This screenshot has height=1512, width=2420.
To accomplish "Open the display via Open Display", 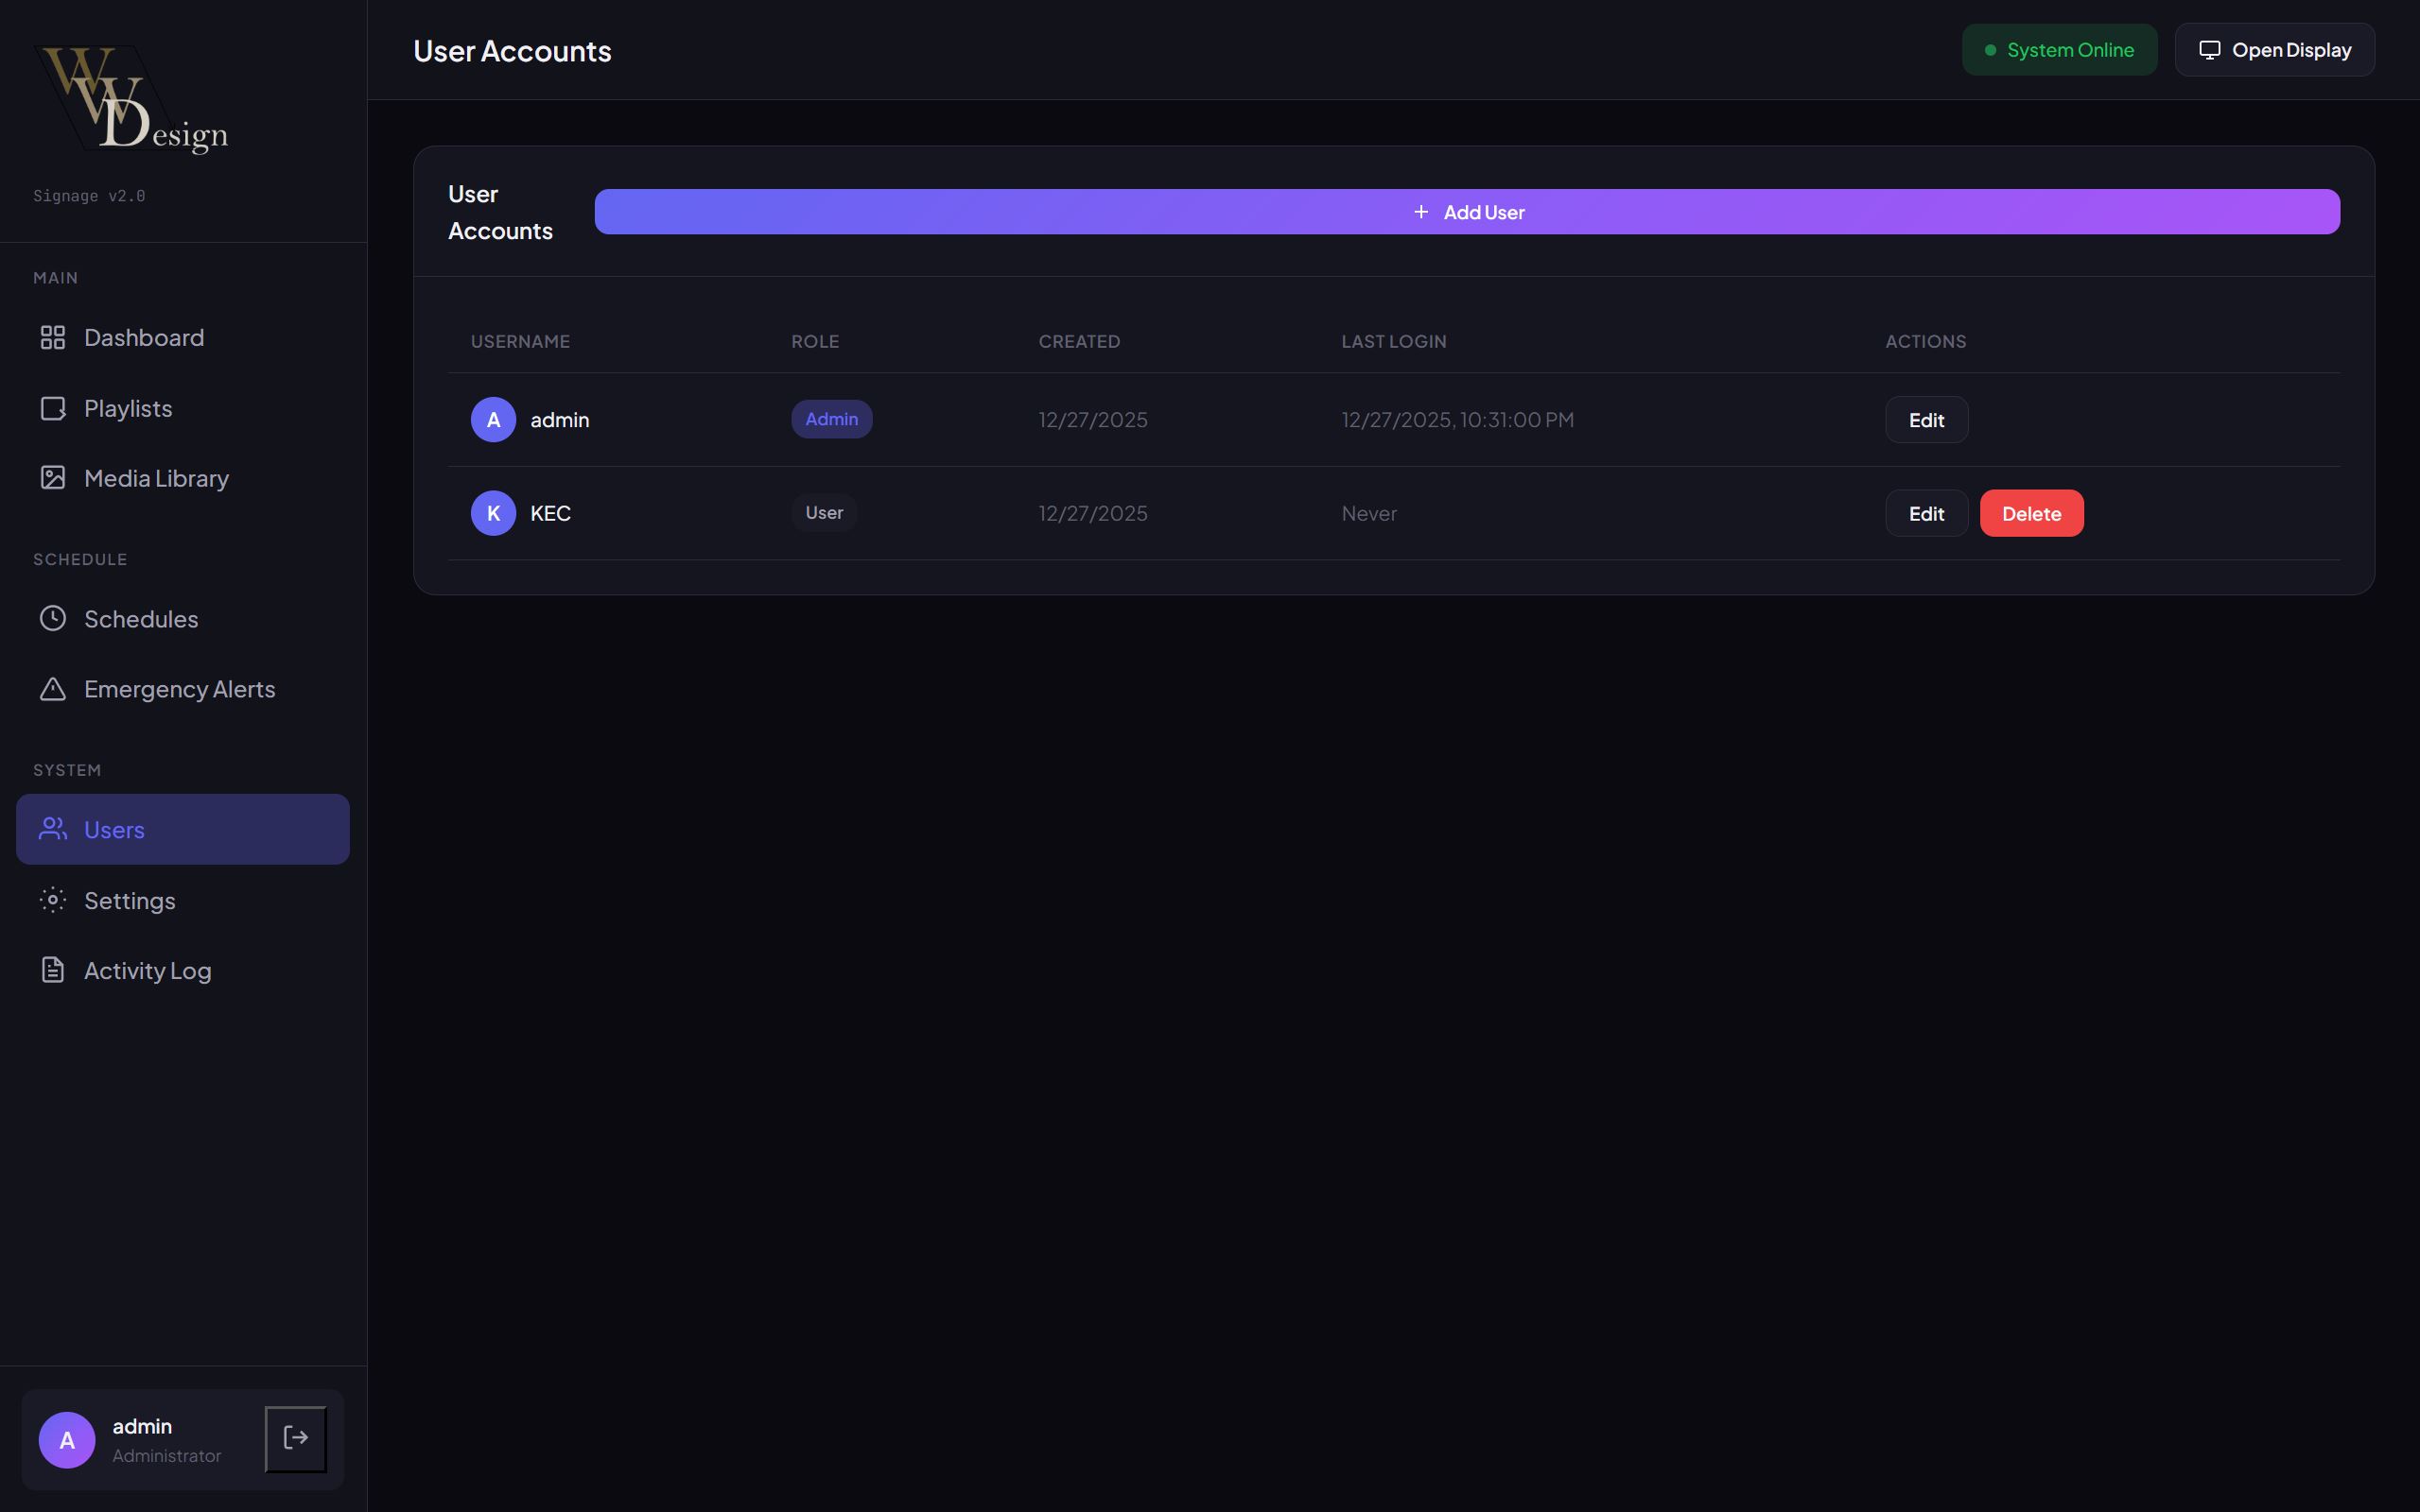I will (2274, 50).
